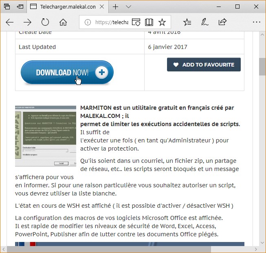This screenshot has width=266, height=253.
Task: Close the Telecharger.malekal.com tab
Action: (103, 7)
